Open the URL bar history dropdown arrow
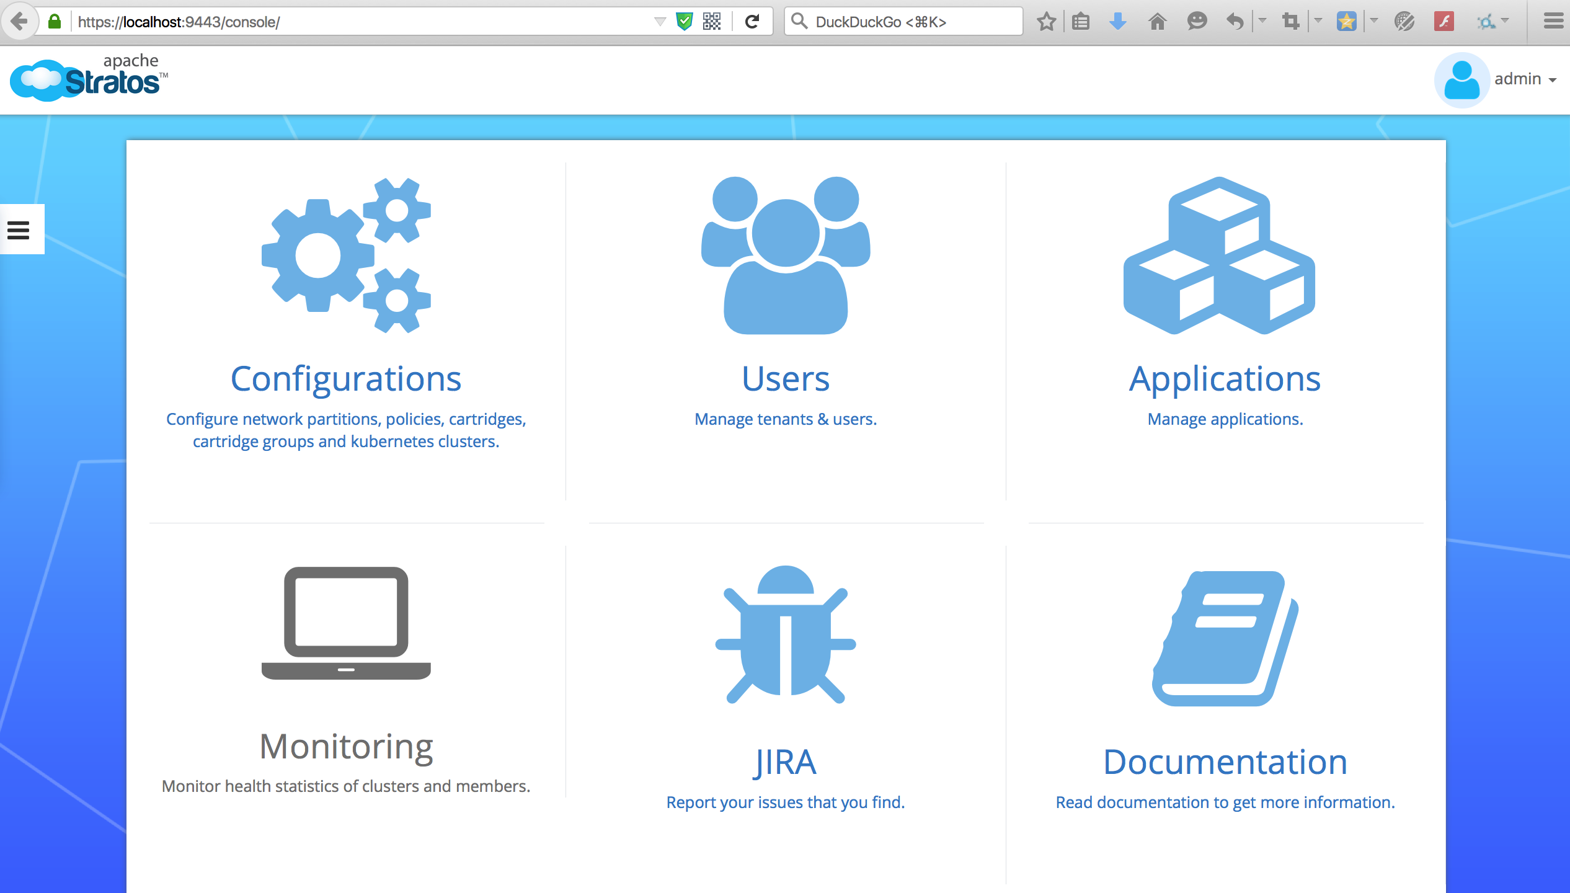This screenshot has width=1570, height=893. (x=660, y=22)
